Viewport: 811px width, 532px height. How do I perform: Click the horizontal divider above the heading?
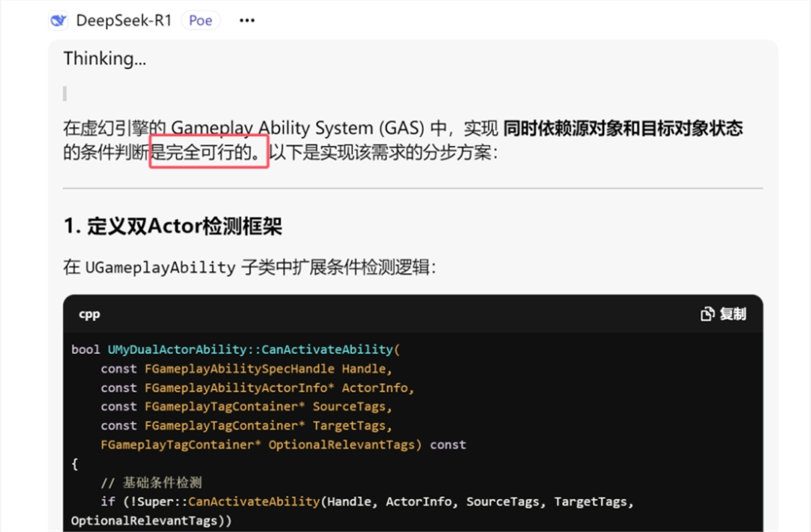(413, 188)
